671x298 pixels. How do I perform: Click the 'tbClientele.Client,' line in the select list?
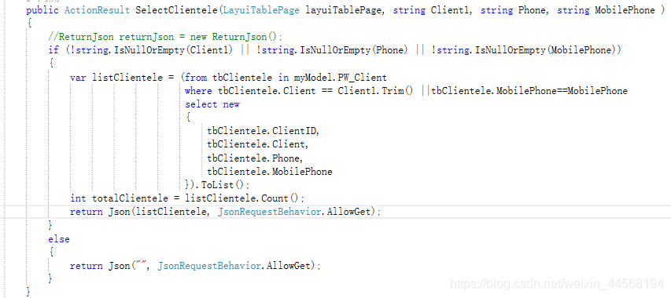coord(257,144)
